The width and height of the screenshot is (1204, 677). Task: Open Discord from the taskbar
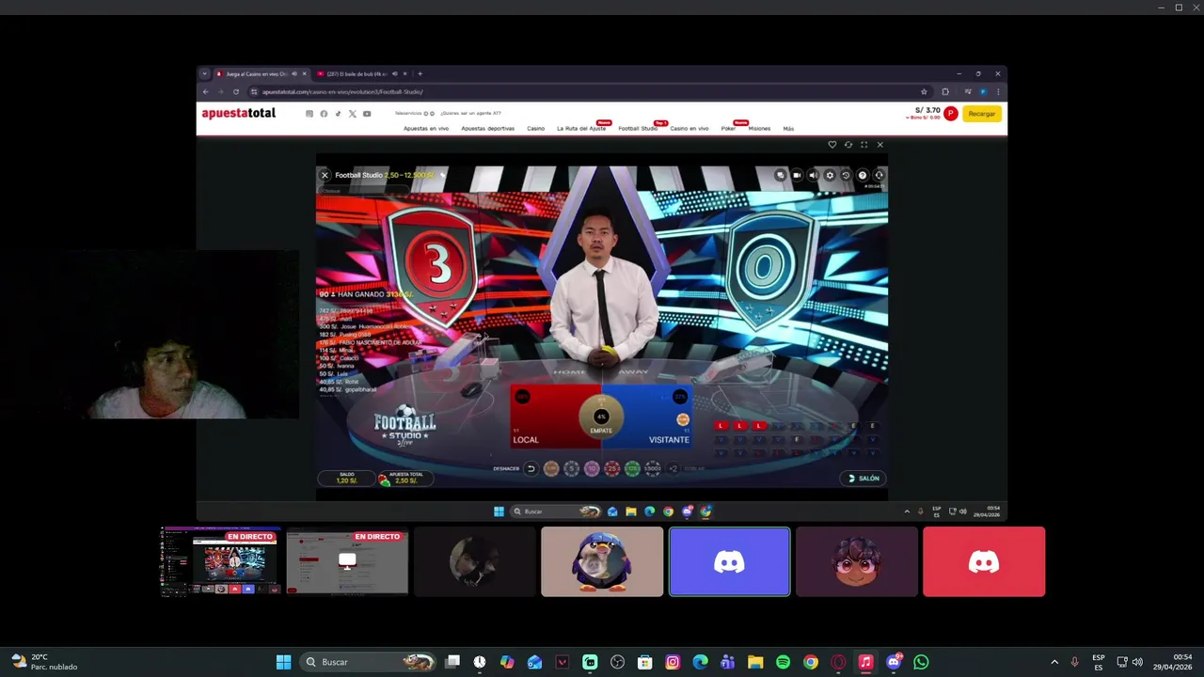tap(894, 662)
